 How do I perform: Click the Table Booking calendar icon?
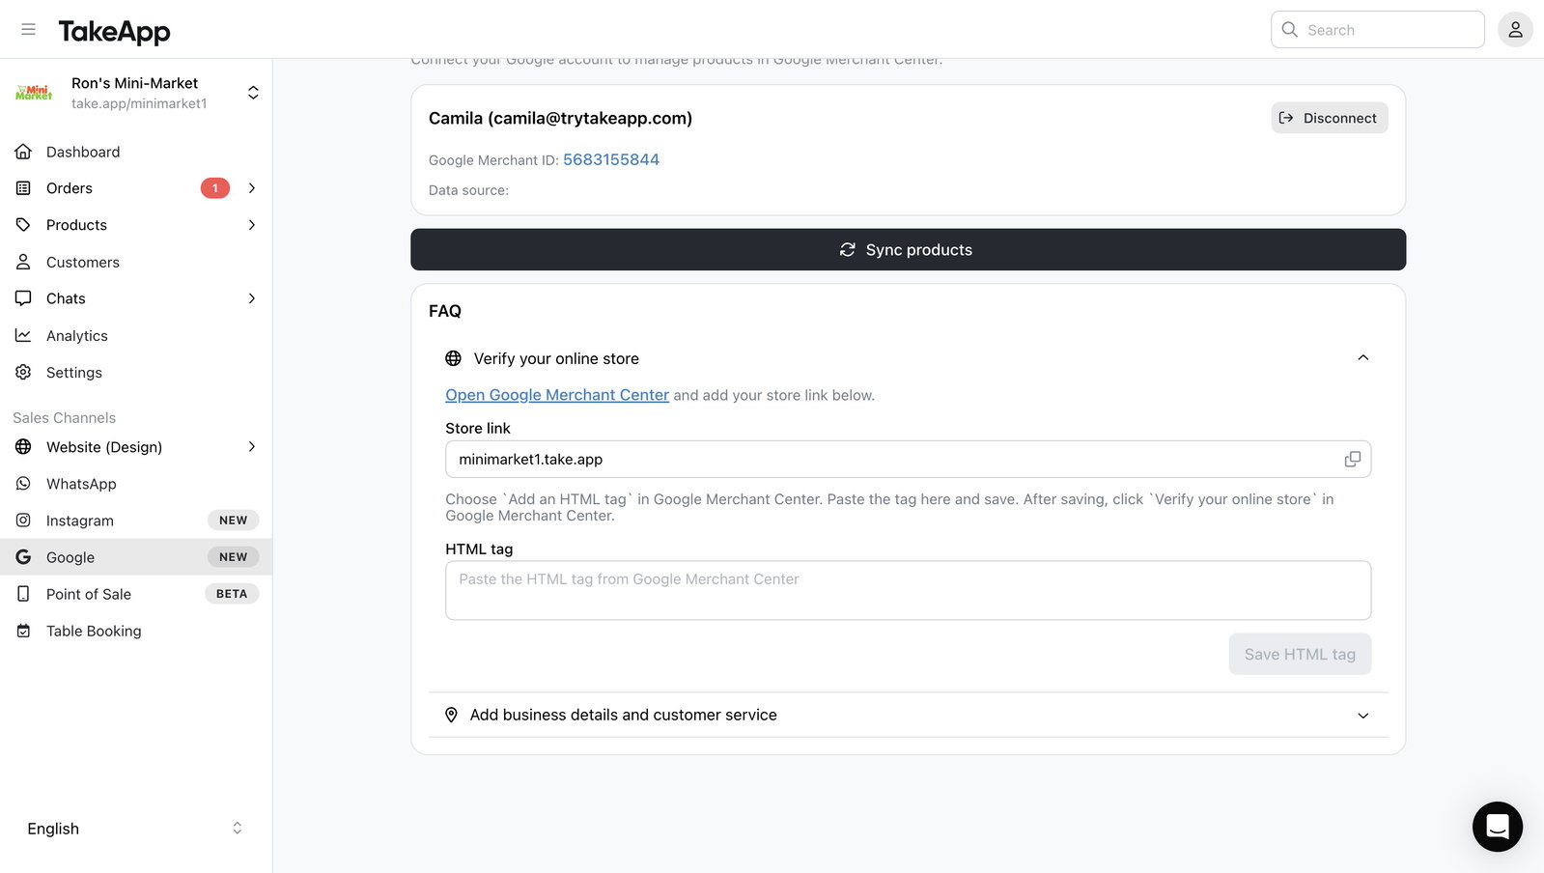tap(23, 631)
